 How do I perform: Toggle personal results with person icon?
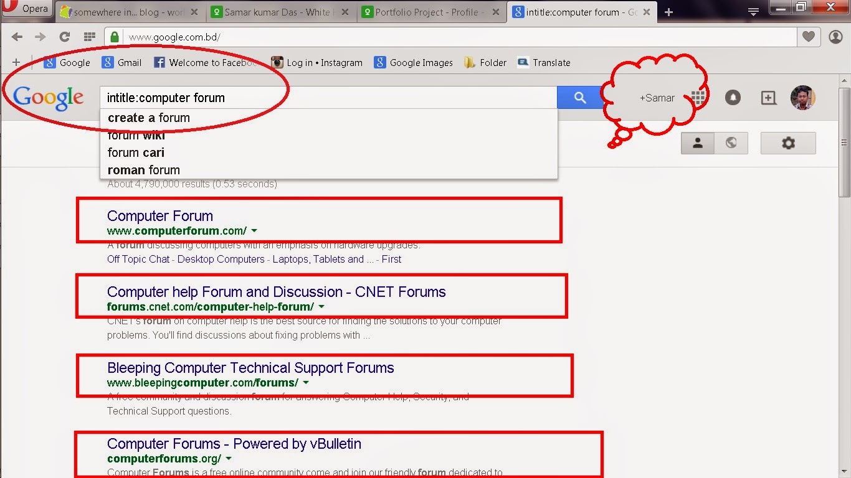(697, 143)
